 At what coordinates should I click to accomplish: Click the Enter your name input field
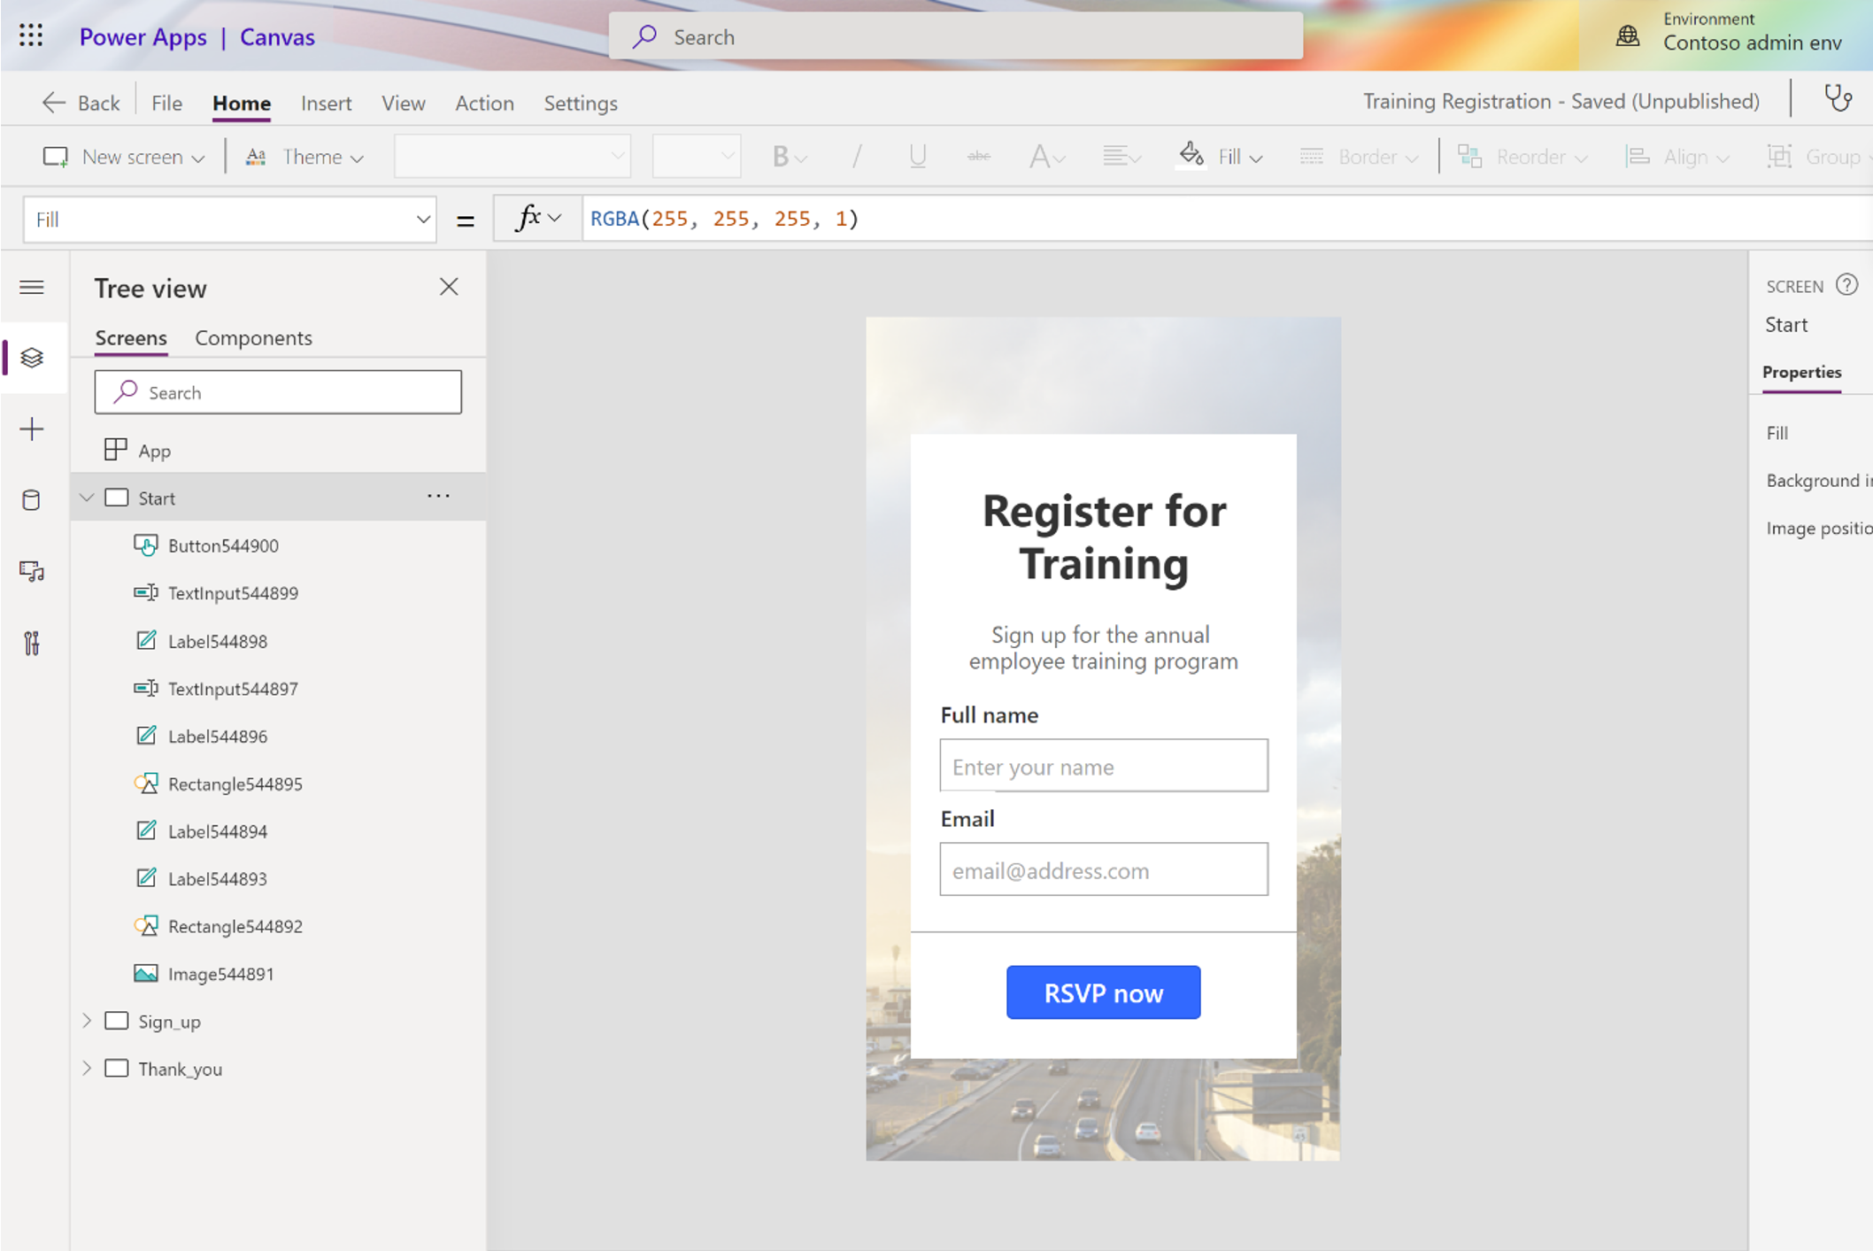coord(1103,765)
